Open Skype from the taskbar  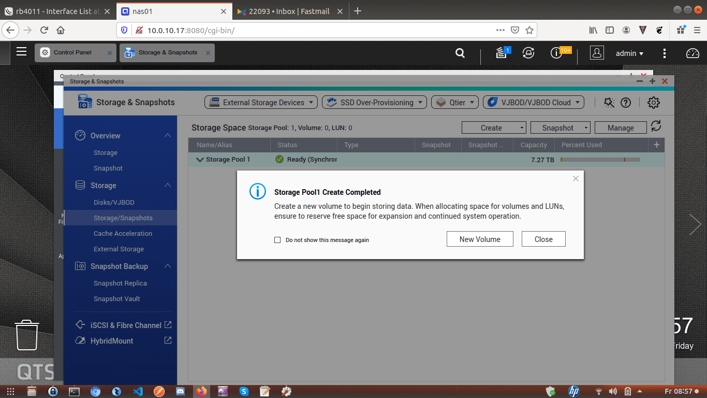(x=244, y=391)
